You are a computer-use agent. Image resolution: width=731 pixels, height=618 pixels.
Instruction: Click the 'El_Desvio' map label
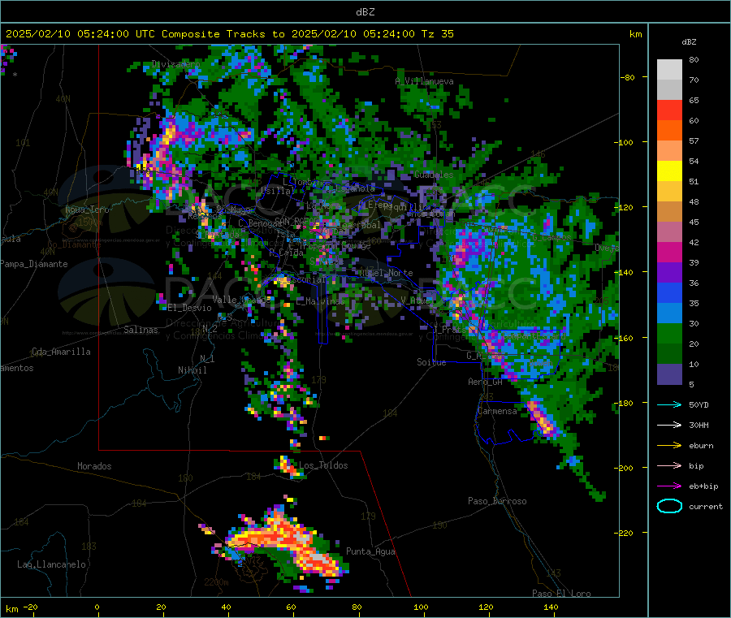click(189, 308)
